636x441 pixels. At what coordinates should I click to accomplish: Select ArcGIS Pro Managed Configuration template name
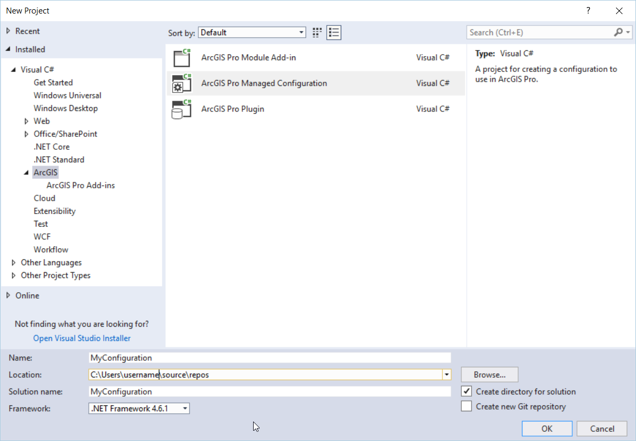[264, 83]
